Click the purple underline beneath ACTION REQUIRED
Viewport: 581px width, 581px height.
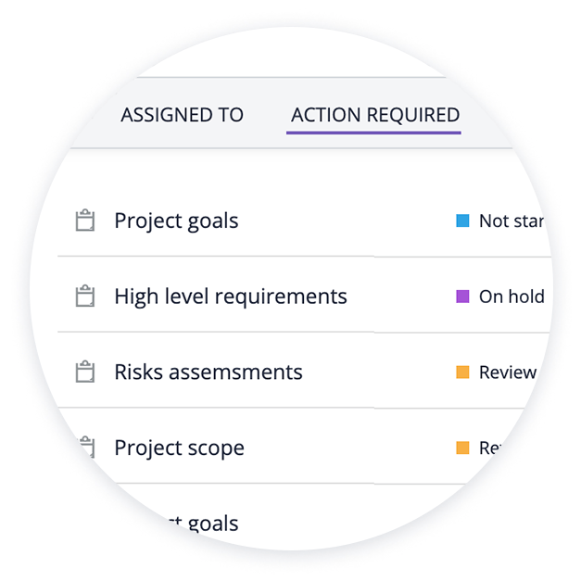point(373,133)
